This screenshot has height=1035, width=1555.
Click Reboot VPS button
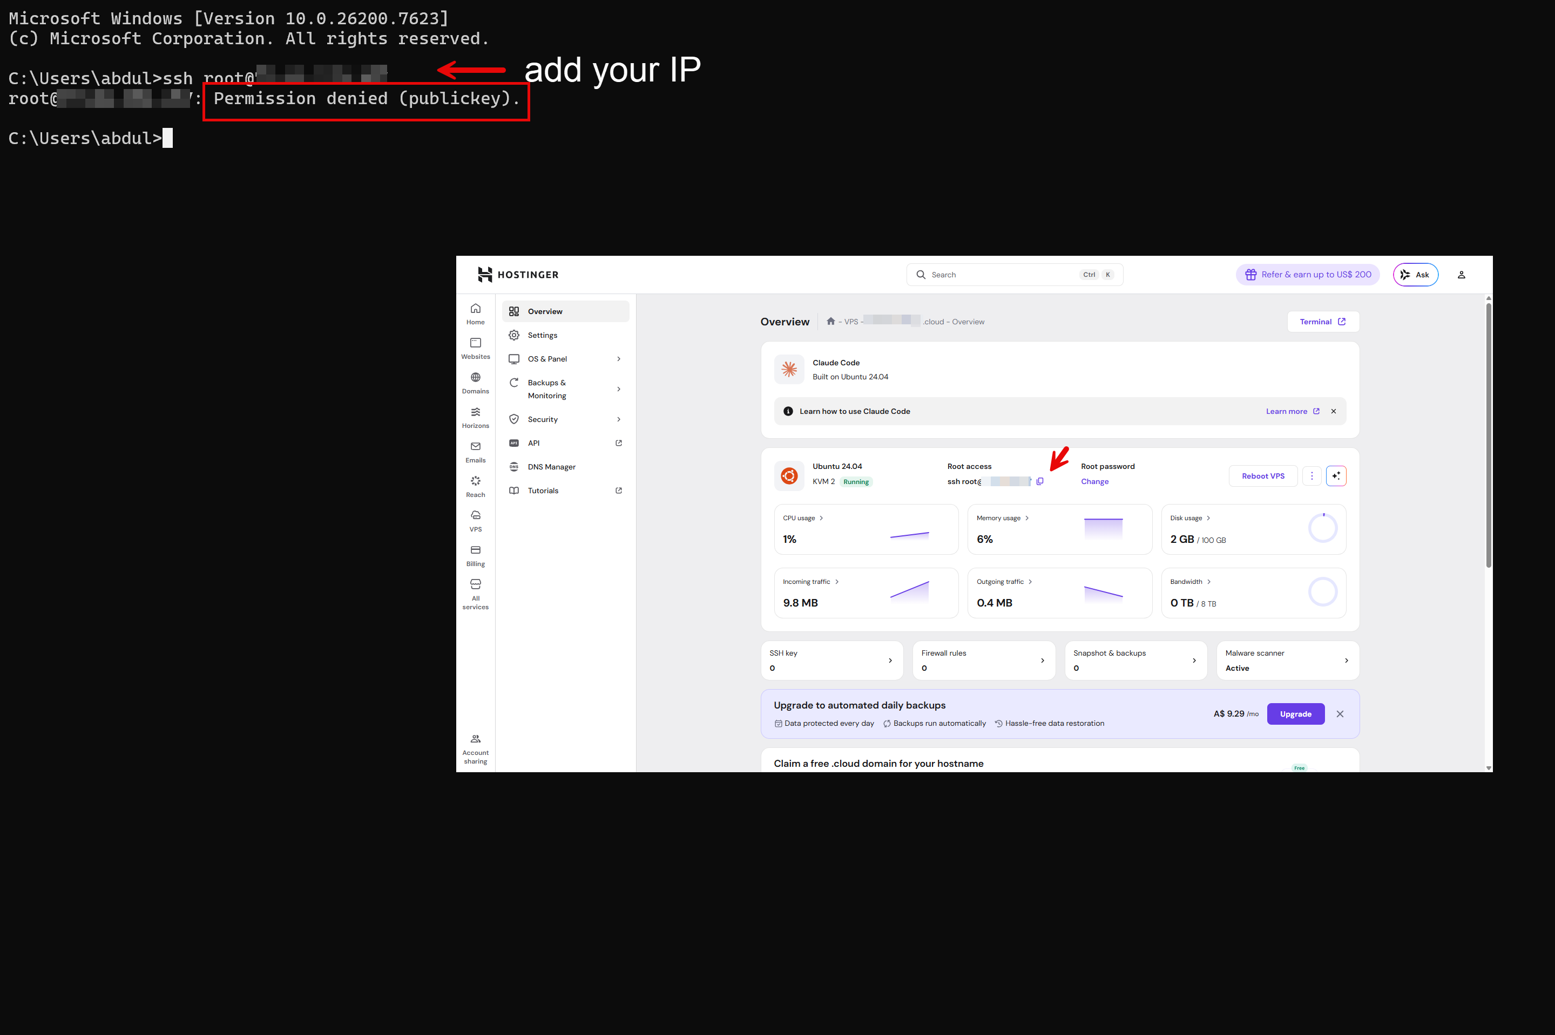[1262, 476]
